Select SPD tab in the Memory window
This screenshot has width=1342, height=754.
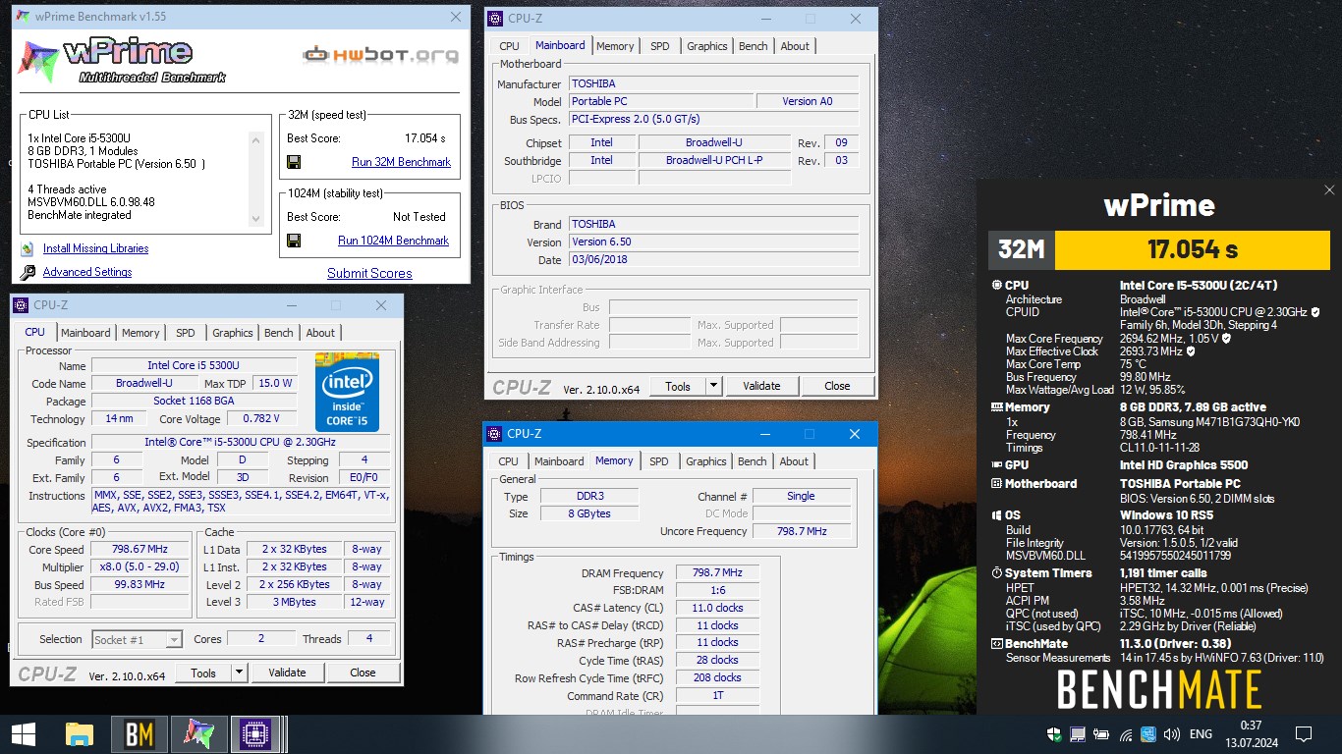pyautogui.click(x=659, y=461)
